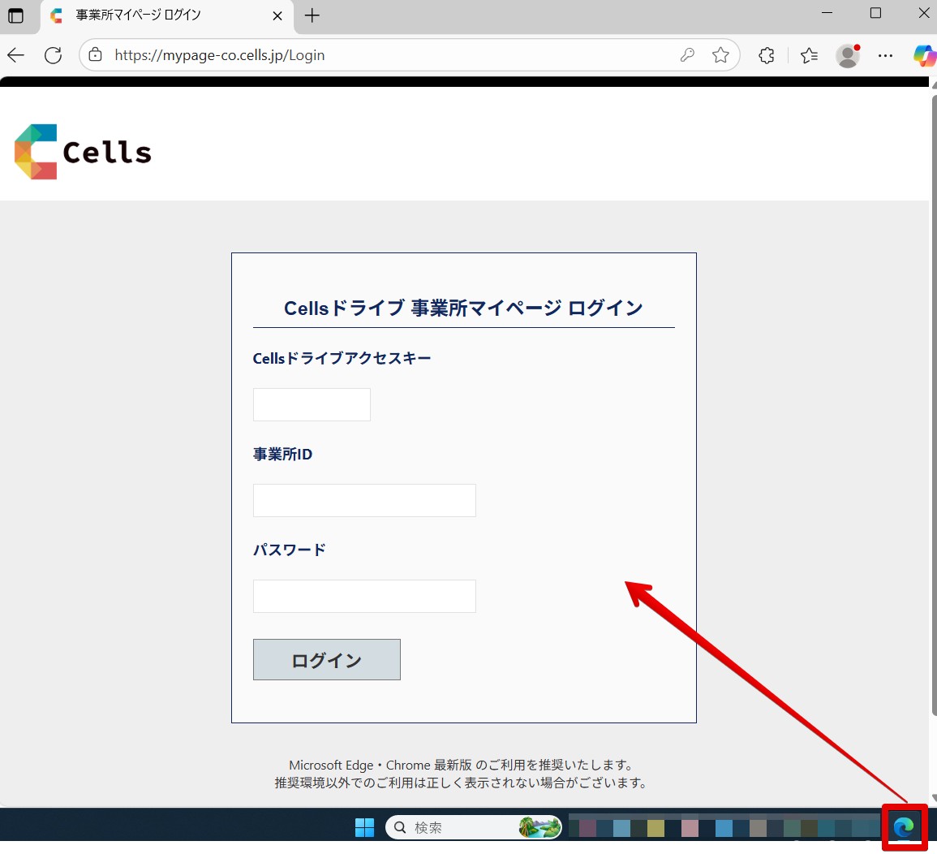Open a new tab with plus
Image resolution: width=937 pixels, height=854 pixels.
pyautogui.click(x=312, y=15)
